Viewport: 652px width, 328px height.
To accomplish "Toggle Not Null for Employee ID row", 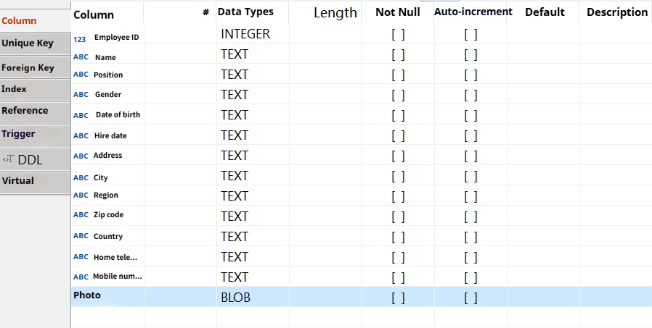I will tap(398, 34).
